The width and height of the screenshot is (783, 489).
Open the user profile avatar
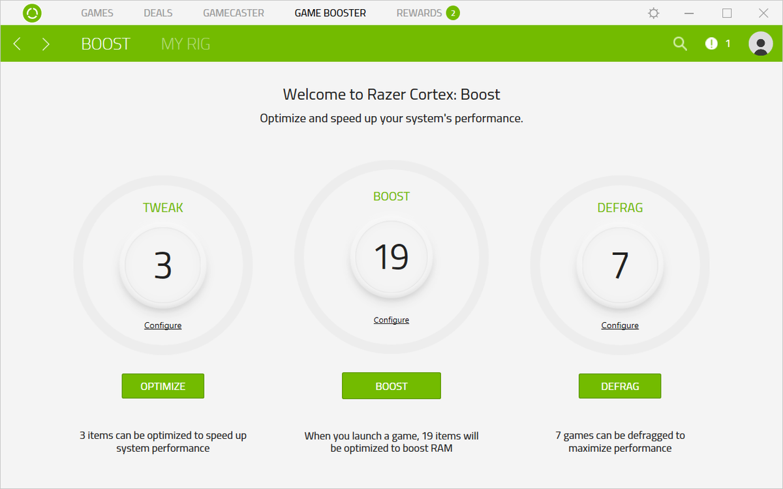(761, 44)
